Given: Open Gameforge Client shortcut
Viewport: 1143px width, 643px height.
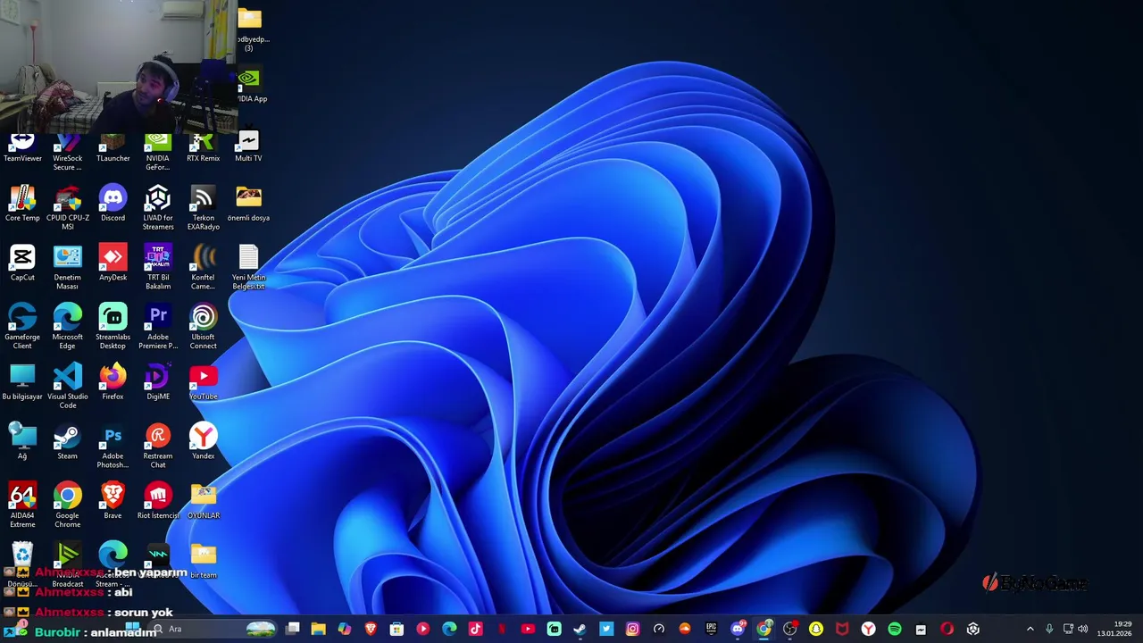Looking at the screenshot, I should 22,327.
